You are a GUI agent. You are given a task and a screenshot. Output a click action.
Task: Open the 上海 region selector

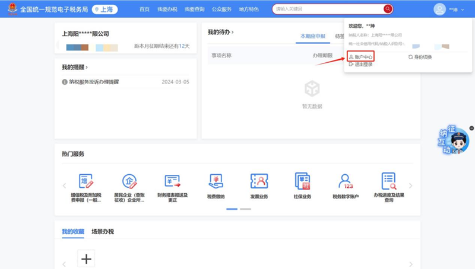[x=105, y=9]
